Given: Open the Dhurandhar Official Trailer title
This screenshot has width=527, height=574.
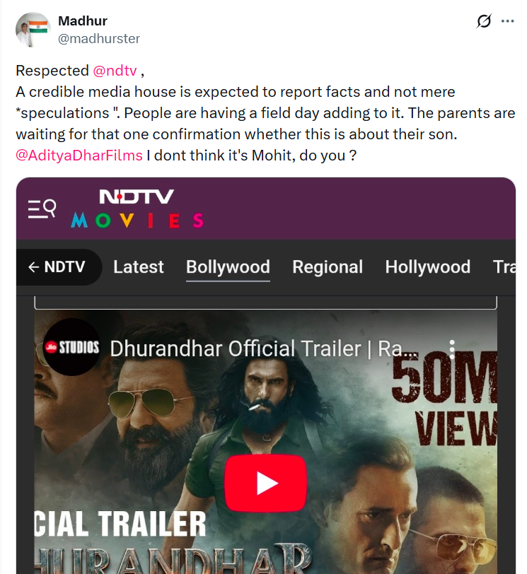Looking at the screenshot, I should coord(264,348).
